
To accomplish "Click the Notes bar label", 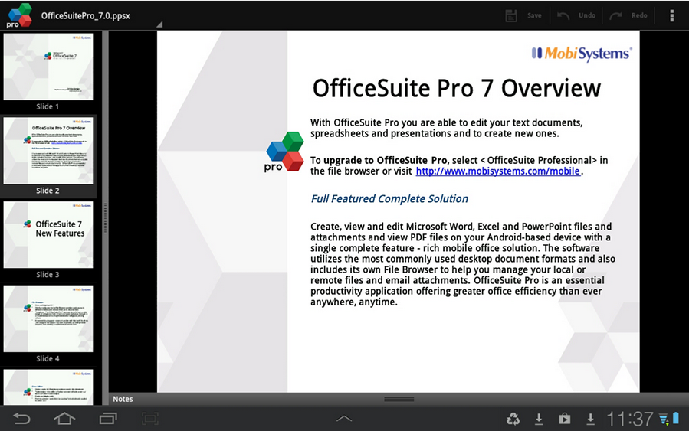I will click(123, 399).
